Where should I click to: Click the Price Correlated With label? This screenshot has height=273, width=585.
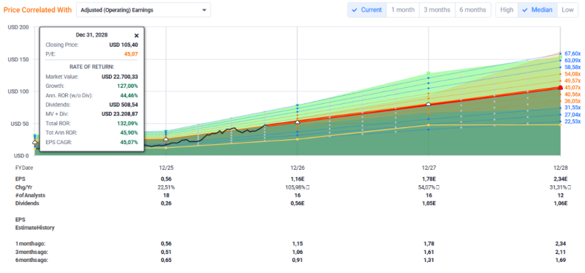[x=37, y=10]
